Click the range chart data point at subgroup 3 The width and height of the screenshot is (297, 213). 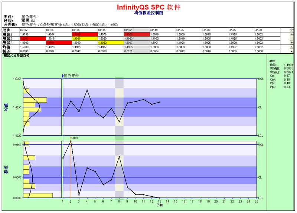point(79,195)
